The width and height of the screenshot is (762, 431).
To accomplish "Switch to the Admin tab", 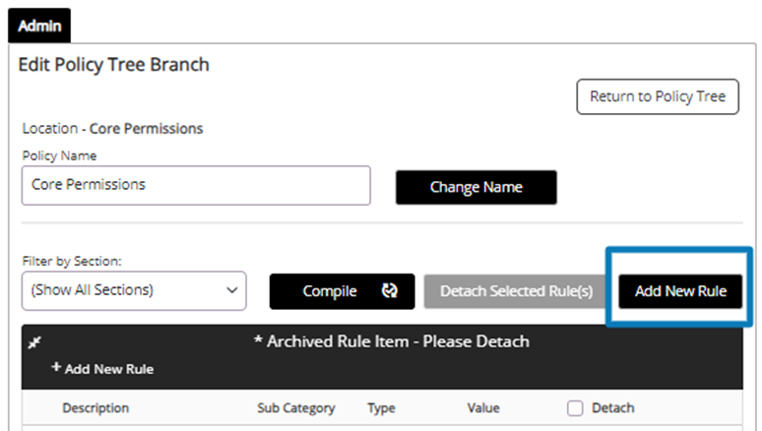I will click(x=40, y=26).
